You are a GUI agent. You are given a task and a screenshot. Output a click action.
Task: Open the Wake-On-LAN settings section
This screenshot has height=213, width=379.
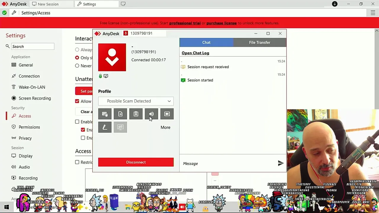pos(32,87)
